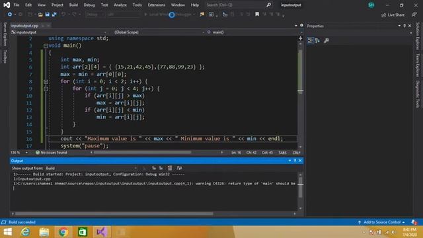Click the Clear All output icon
The width and height of the screenshot is (423, 238).
click(170, 168)
